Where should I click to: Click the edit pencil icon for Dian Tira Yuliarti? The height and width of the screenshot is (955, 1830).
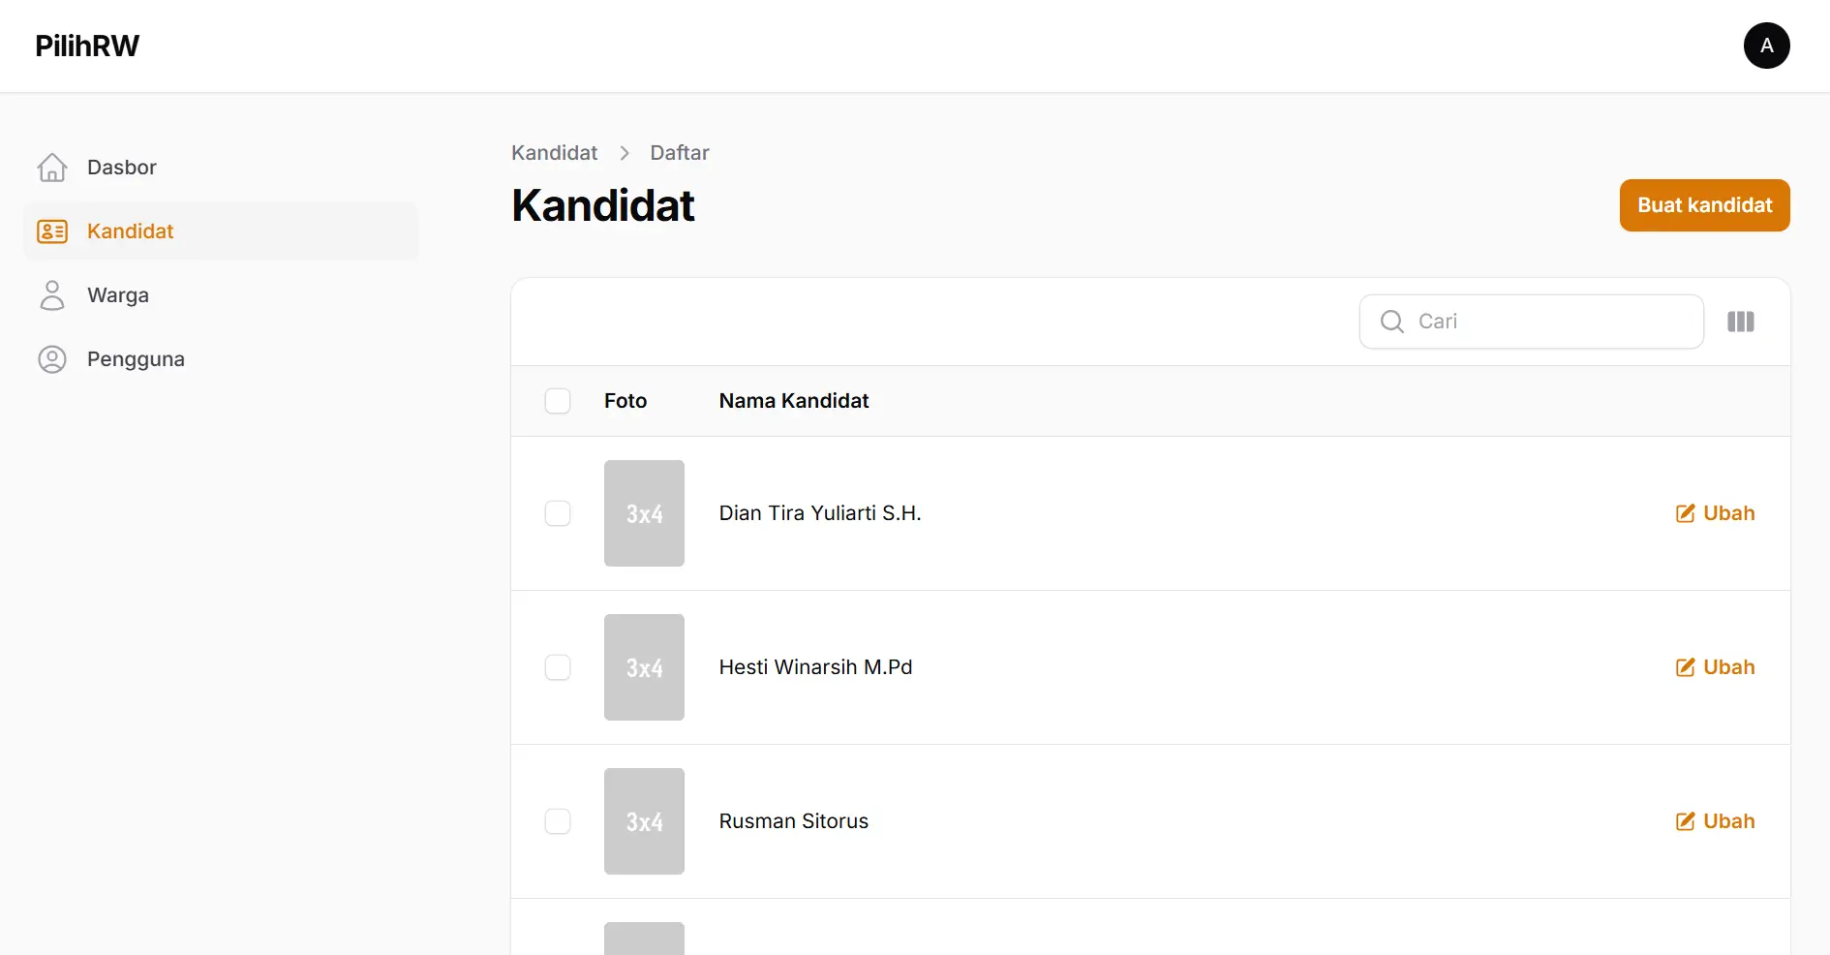point(1685,513)
